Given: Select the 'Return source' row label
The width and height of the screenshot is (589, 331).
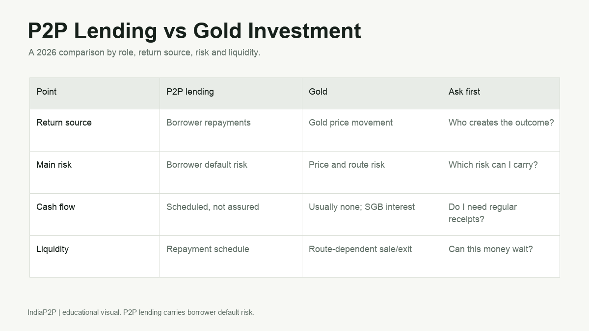Looking at the screenshot, I should point(64,123).
